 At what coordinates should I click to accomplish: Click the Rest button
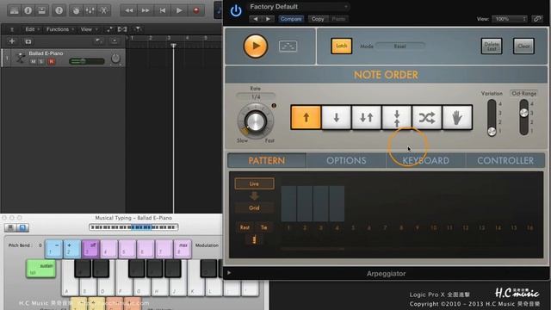pyautogui.click(x=245, y=227)
